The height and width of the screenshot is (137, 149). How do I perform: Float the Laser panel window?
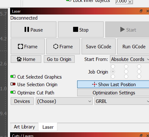click(141, 11)
